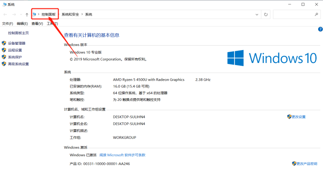This screenshot has height=195, width=323.
Task: Open the 查看(V) menu
Action: (x=37, y=24)
